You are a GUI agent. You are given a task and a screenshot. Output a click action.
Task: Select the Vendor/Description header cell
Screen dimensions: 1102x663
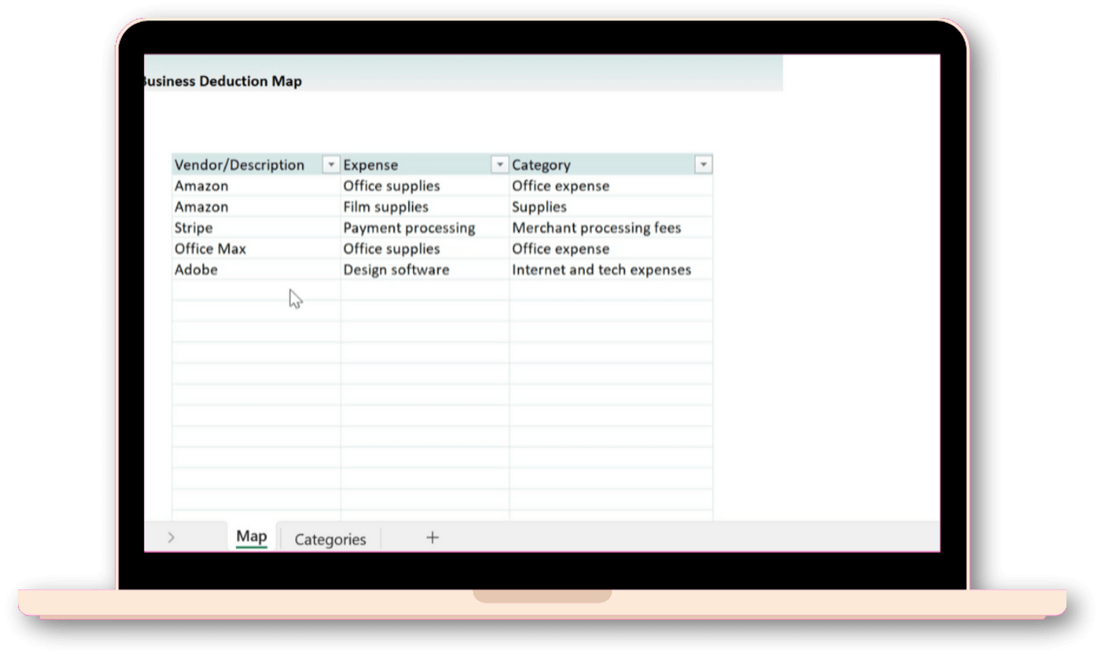click(256, 165)
